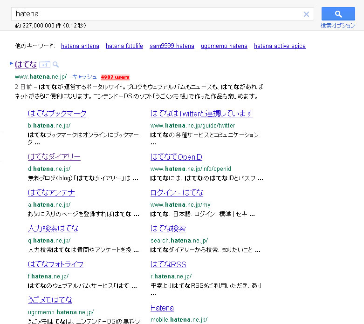Click the a.hatena.ne.jp/ URL text
This screenshot has width=364, height=324.
click(49, 205)
